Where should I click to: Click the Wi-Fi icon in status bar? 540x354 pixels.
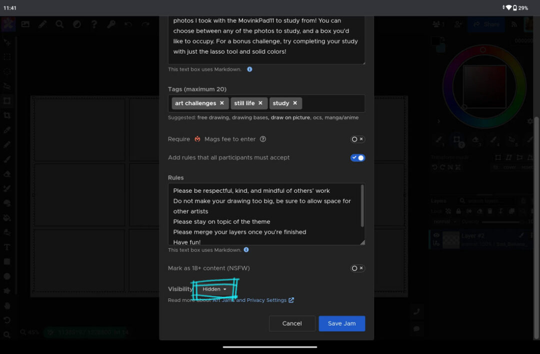(x=508, y=8)
